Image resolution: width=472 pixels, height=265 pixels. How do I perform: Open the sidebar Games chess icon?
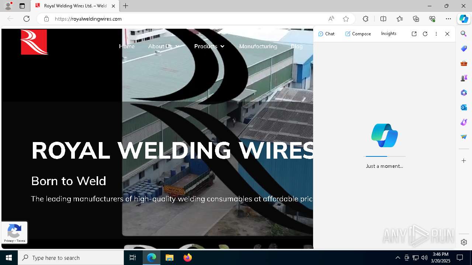point(464,78)
